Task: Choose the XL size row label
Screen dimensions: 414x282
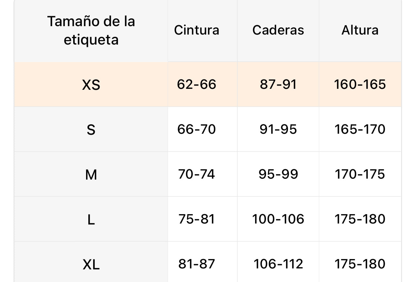Action: [91, 265]
